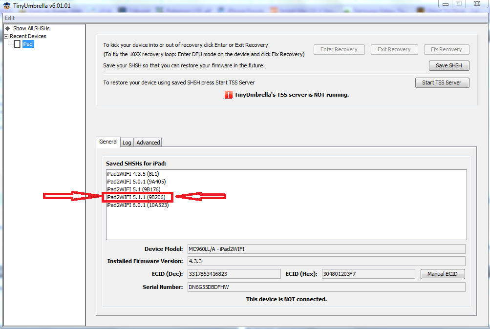Screen dimensions: 490x329
Task: Click the Serial Number field
Action: (326, 287)
